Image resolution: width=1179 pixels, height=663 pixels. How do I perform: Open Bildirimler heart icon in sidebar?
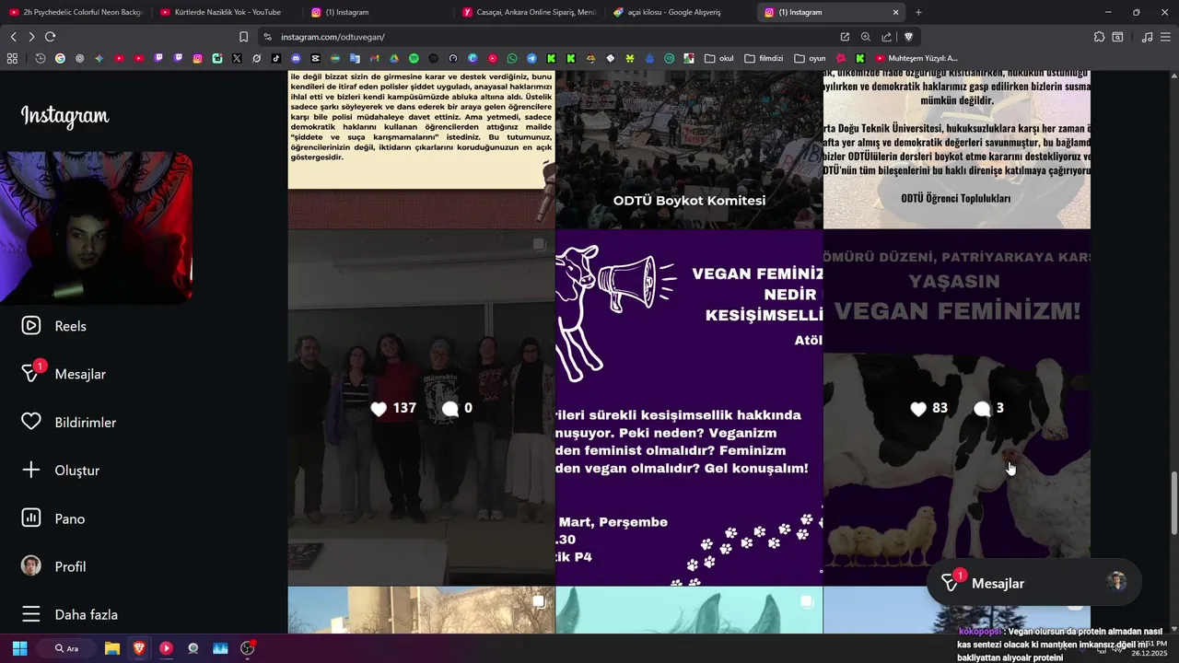pos(31,422)
